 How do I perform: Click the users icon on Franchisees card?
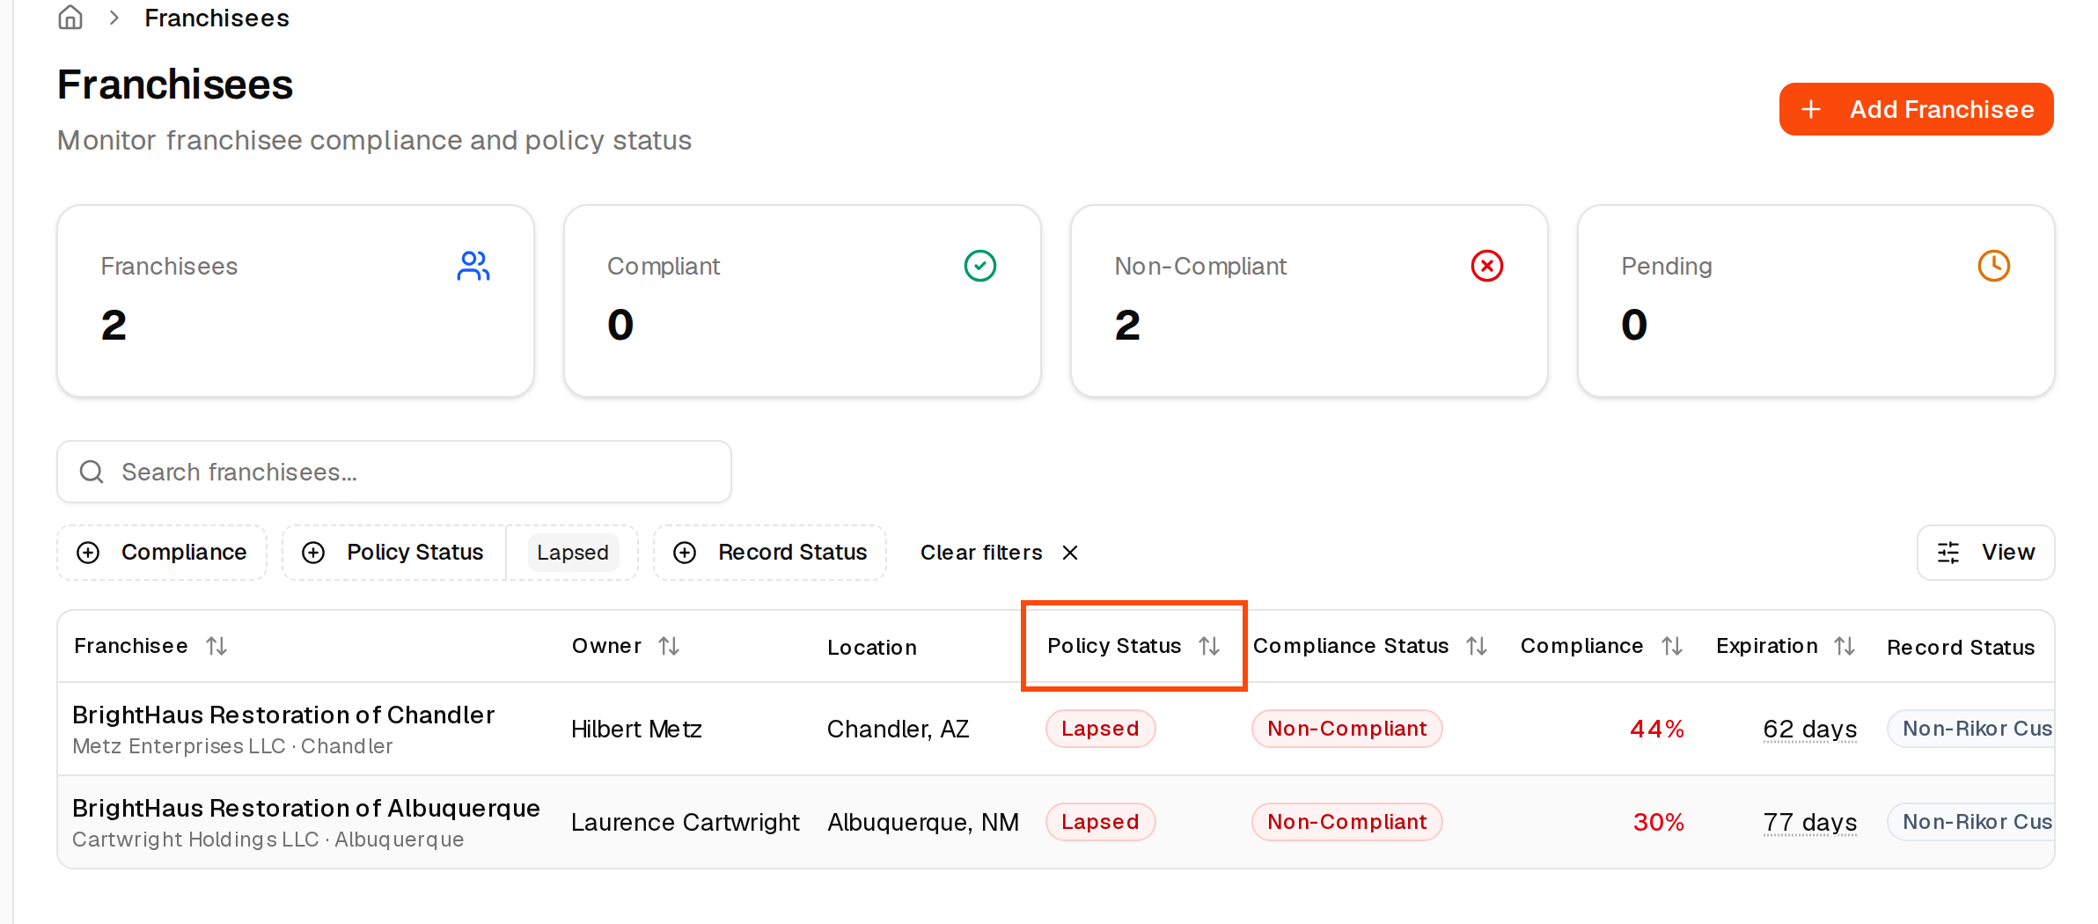tap(473, 266)
